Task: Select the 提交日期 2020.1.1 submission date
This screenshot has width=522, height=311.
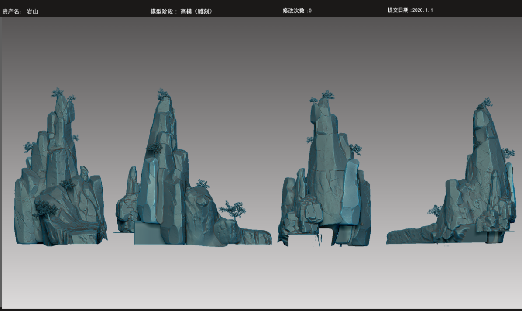Action: pos(410,10)
